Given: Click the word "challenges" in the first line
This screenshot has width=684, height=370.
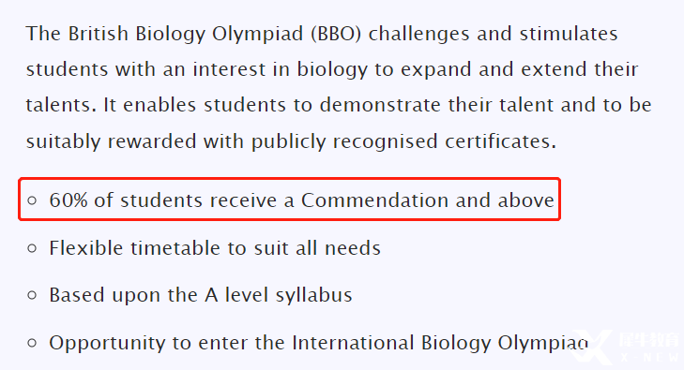Looking at the screenshot, I should click(x=418, y=34).
